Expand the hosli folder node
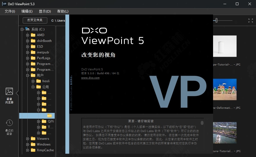Image resolution: width=256 pixels, height=157 pixels. 33,81
